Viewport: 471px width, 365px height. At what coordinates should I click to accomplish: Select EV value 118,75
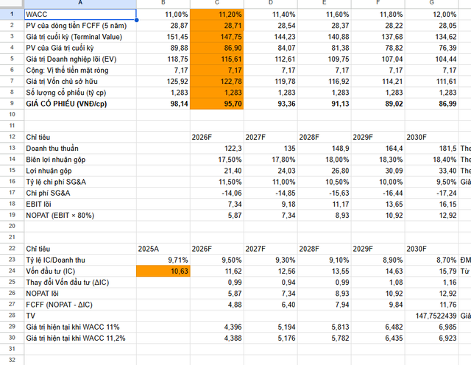(163, 59)
